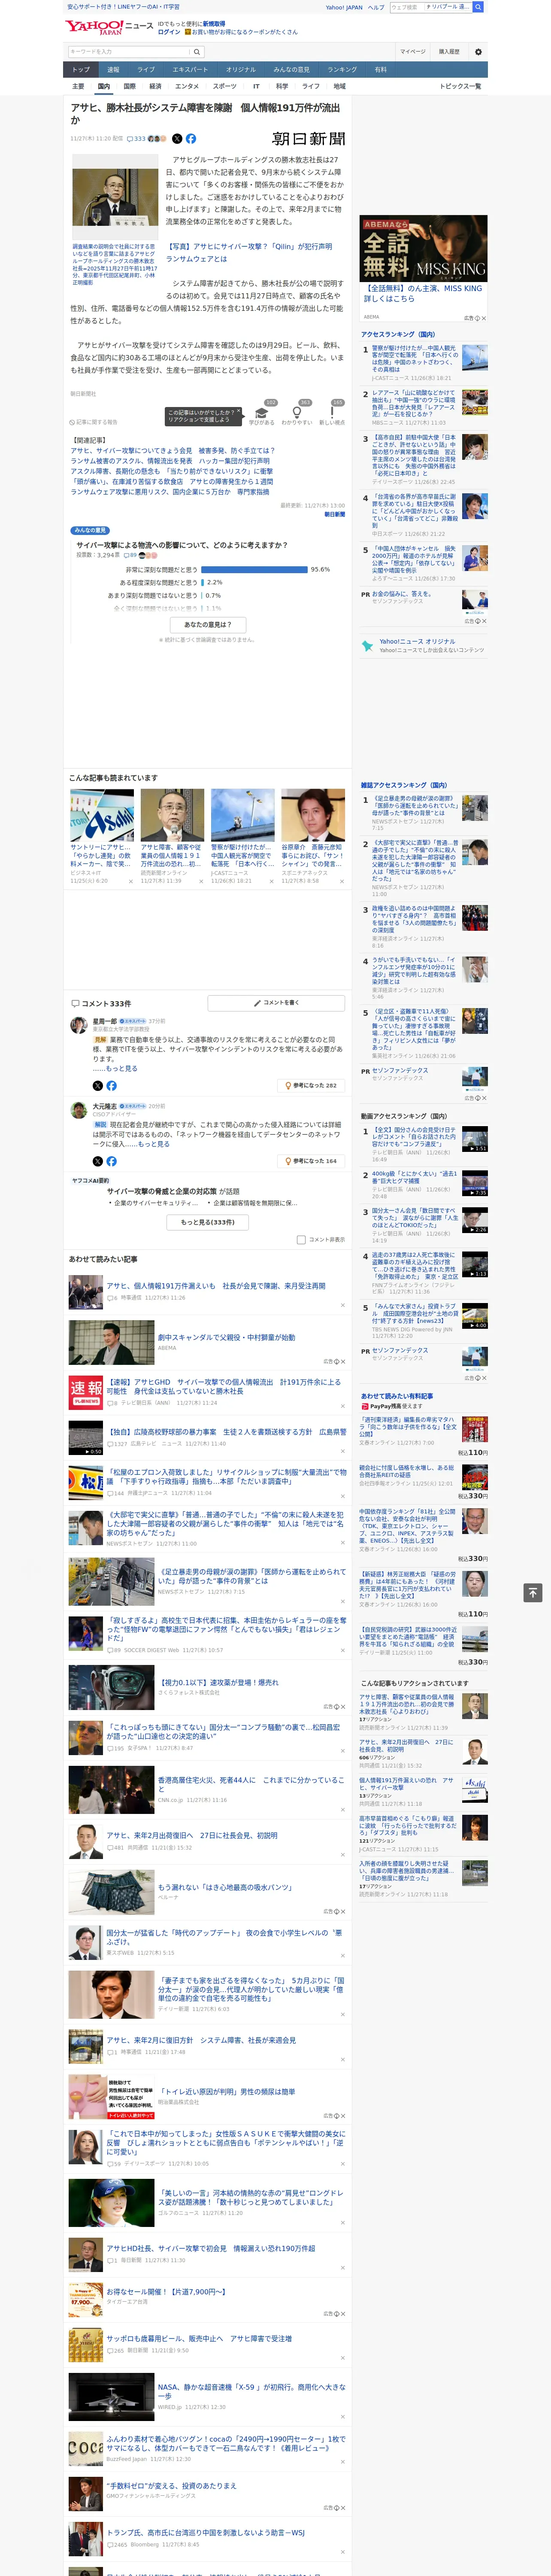This screenshot has height=2576, width=551.
Task: Click the article search magnifier icon
Action: point(197,52)
